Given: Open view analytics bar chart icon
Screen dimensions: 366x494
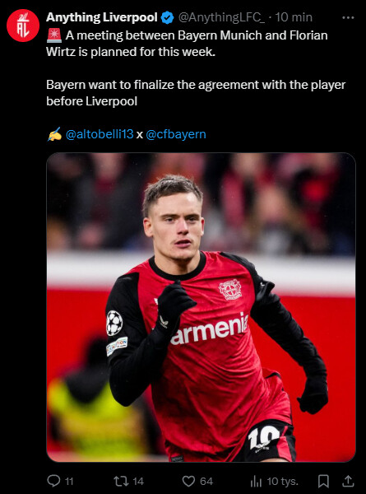Looking at the screenshot, I should click(x=256, y=481).
